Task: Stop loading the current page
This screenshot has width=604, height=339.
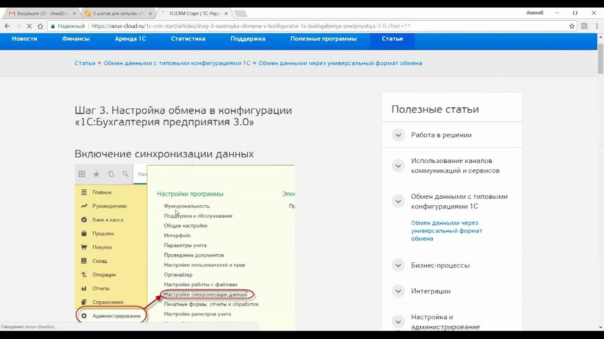Action: click(x=29, y=26)
